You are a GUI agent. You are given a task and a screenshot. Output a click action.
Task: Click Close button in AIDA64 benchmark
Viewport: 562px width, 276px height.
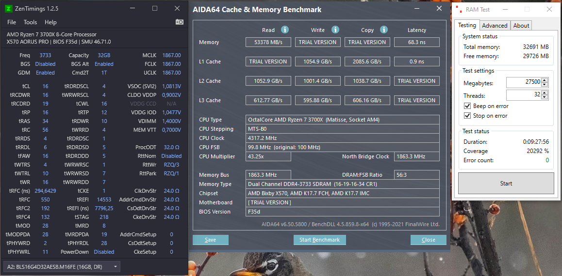(x=429, y=240)
